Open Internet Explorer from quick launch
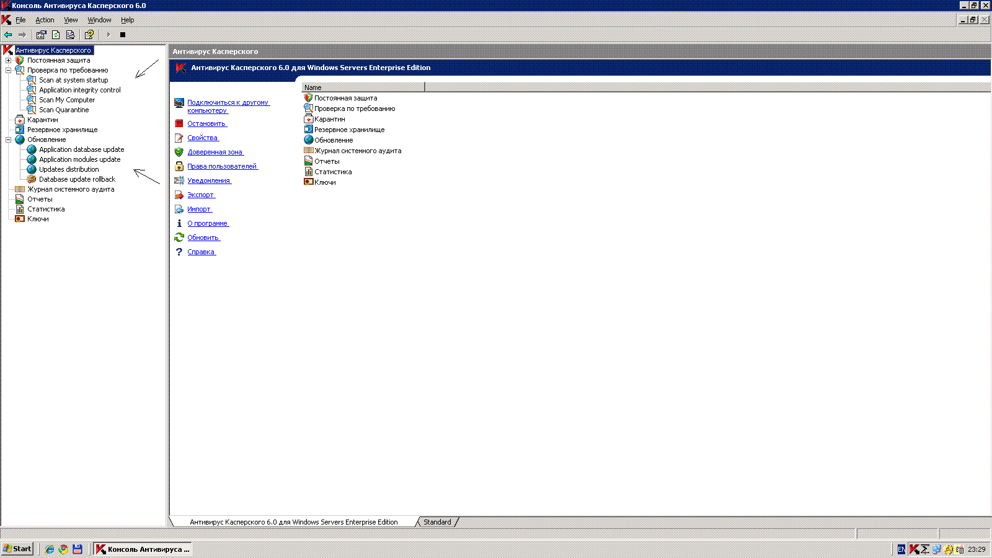Image resolution: width=992 pixels, height=558 pixels. [x=49, y=549]
